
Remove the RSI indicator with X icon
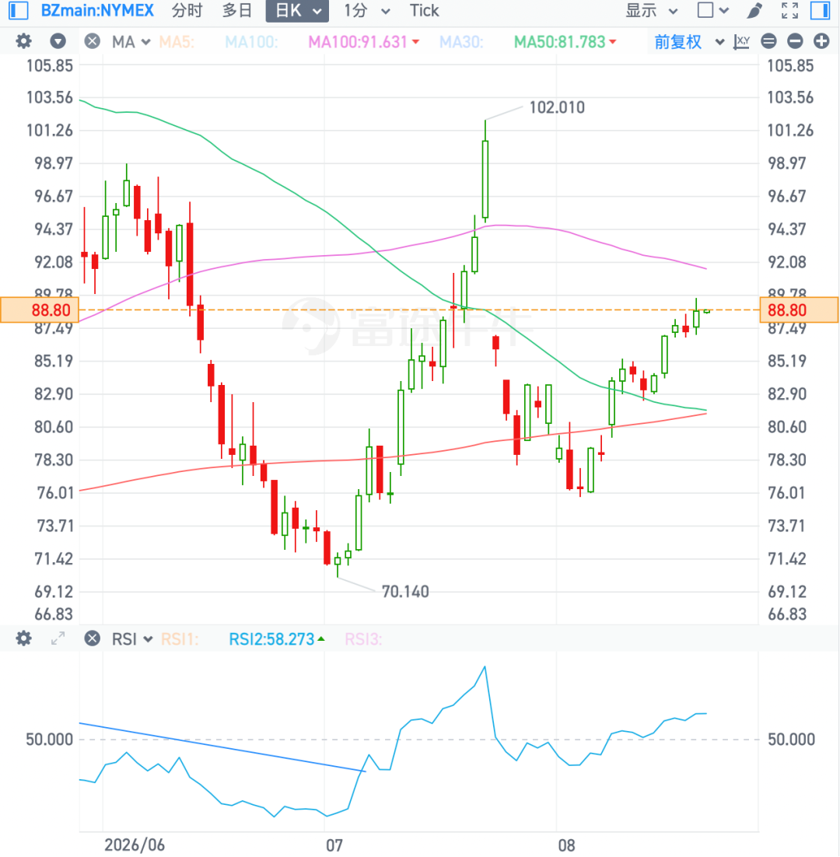pyautogui.click(x=93, y=638)
